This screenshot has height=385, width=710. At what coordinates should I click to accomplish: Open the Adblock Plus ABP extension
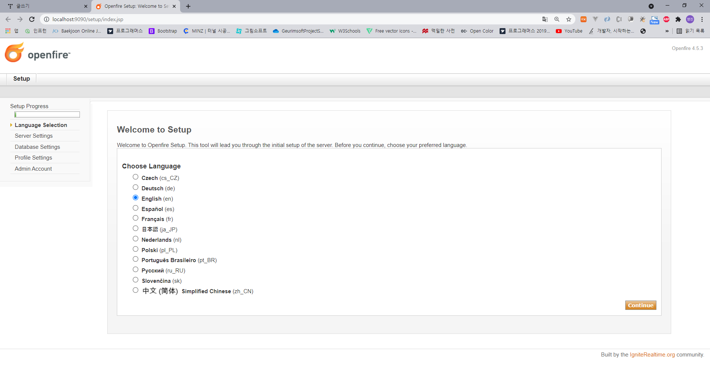pos(666,19)
